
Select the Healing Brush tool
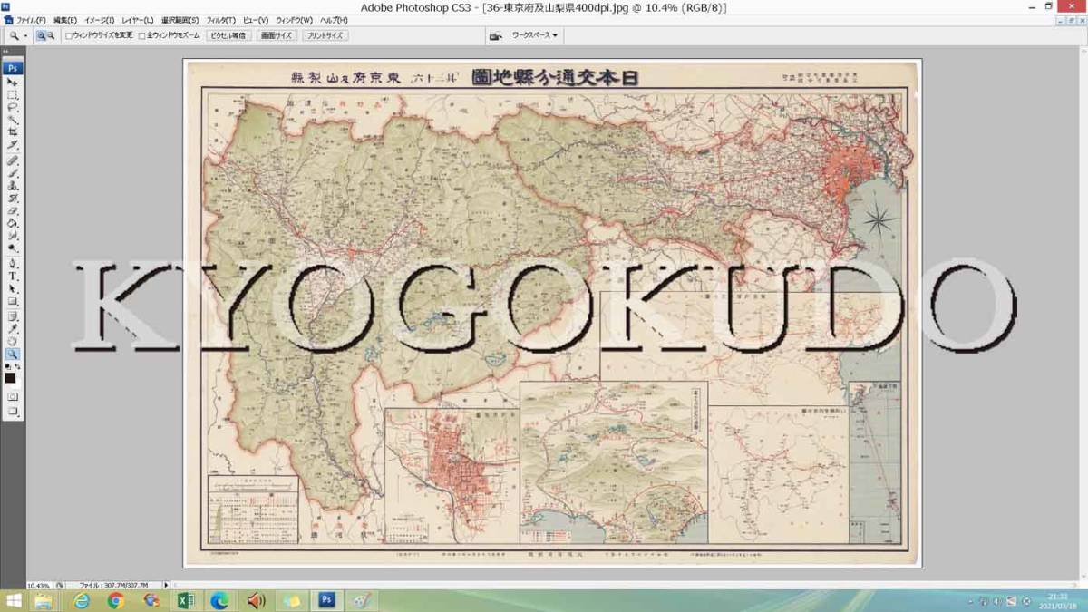[x=13, y=160]
